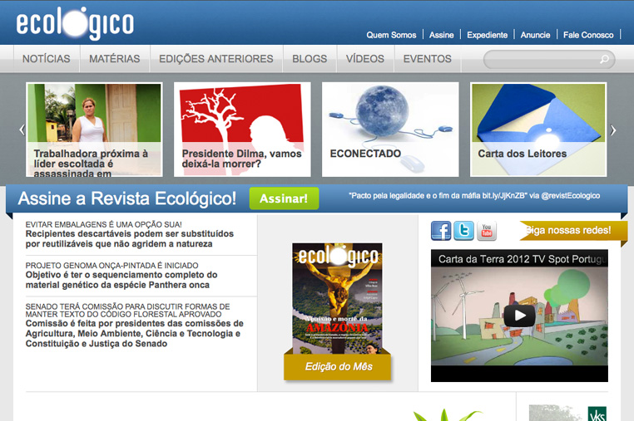The image size is (634, 421).
Task: Open the Twitter profile icon
Action: (x=463, y=231)
